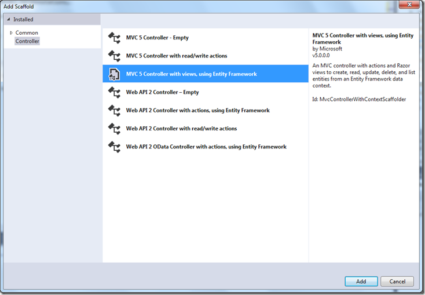The height and width of the screenshot is (295, 425).
Task: Click icon of Web API 2 Controller with actions, Entity Framework
Action: click(x=114, y=111)
